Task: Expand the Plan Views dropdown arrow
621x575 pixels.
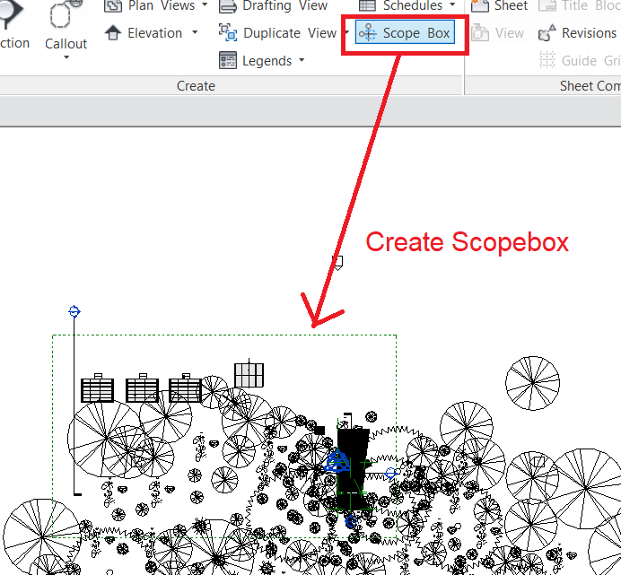Action: point(205,5)
